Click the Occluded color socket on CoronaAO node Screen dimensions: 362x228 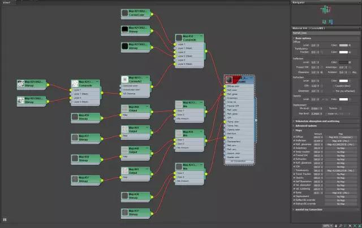point(120,86)
